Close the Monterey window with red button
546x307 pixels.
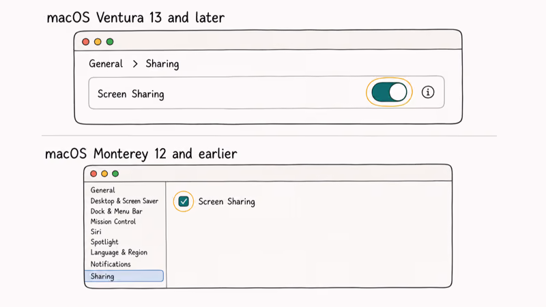94,174
